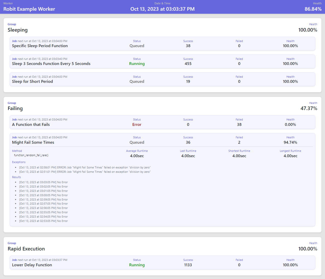The width and height of the screenshot is (325, 279).
Task: Click success count 1133
Action: [x=188, y=265]
